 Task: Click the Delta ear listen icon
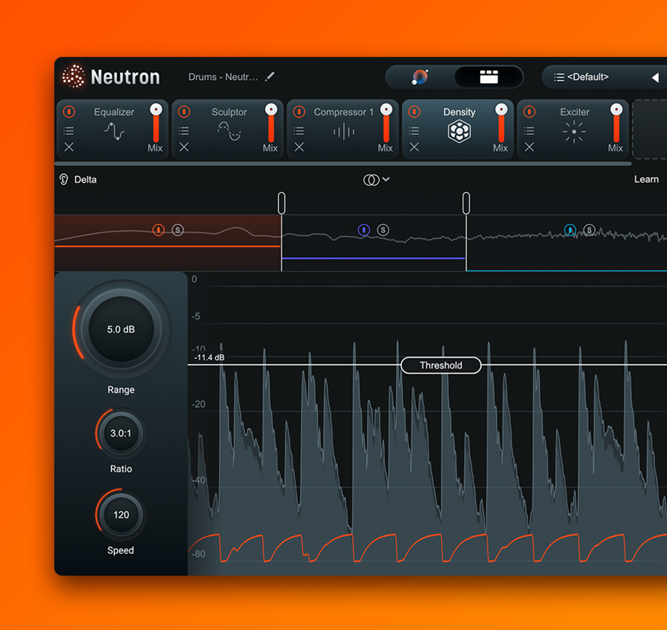pos(64,180)
